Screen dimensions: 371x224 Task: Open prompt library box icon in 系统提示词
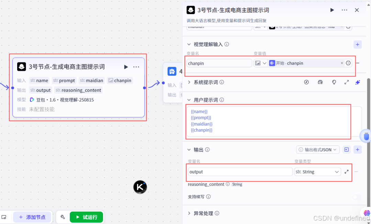tap(320, 82)
